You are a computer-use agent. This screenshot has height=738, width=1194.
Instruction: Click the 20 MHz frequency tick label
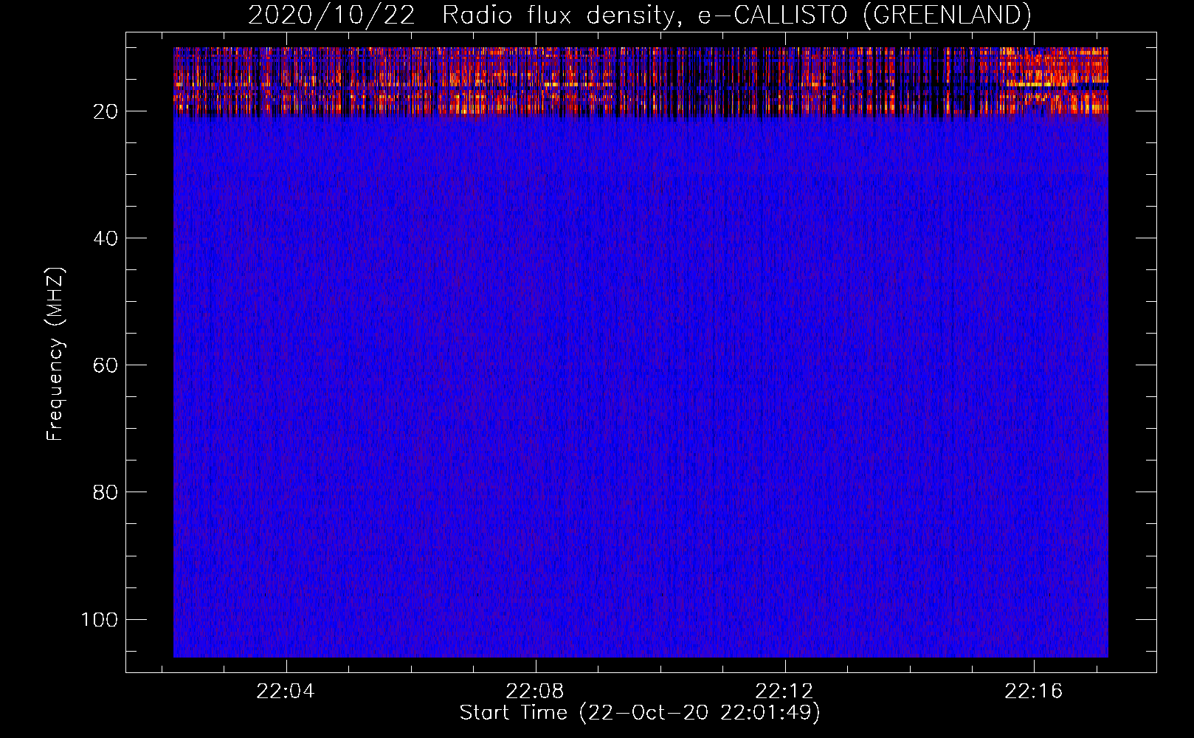(x=106, y=111)
